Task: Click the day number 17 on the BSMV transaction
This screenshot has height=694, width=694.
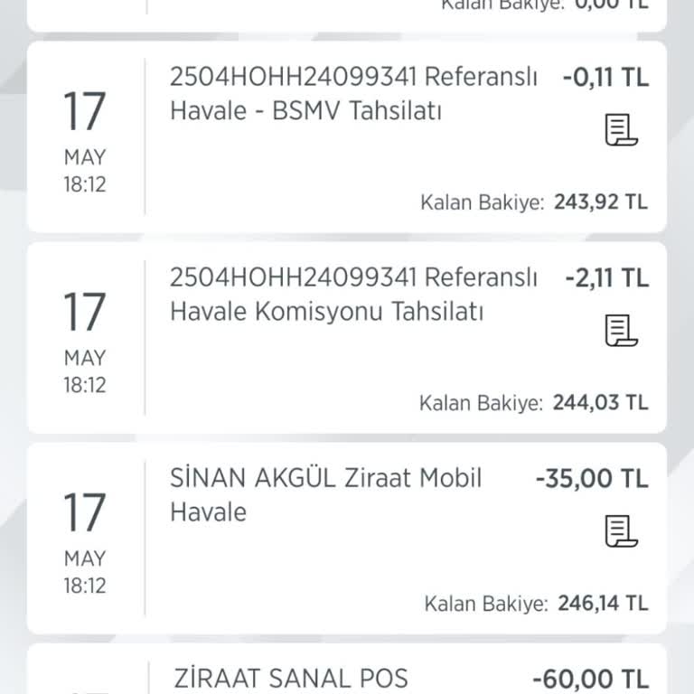Action: [84, 112]
